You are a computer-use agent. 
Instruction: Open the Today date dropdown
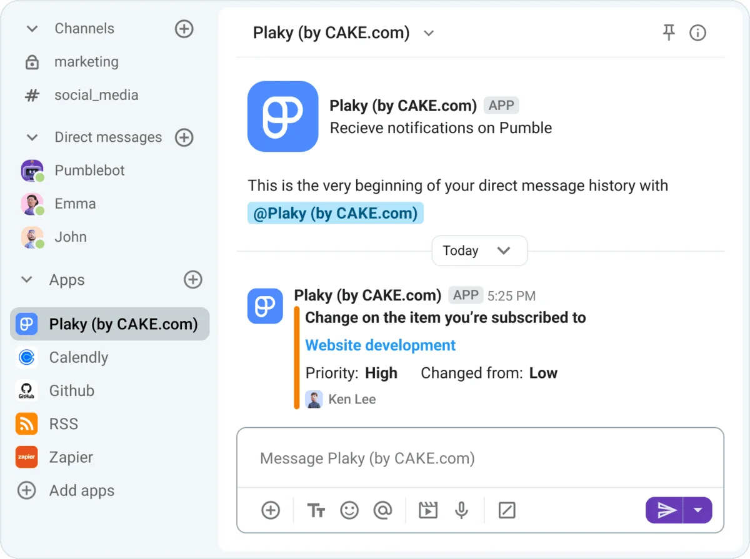coord(479,250)
